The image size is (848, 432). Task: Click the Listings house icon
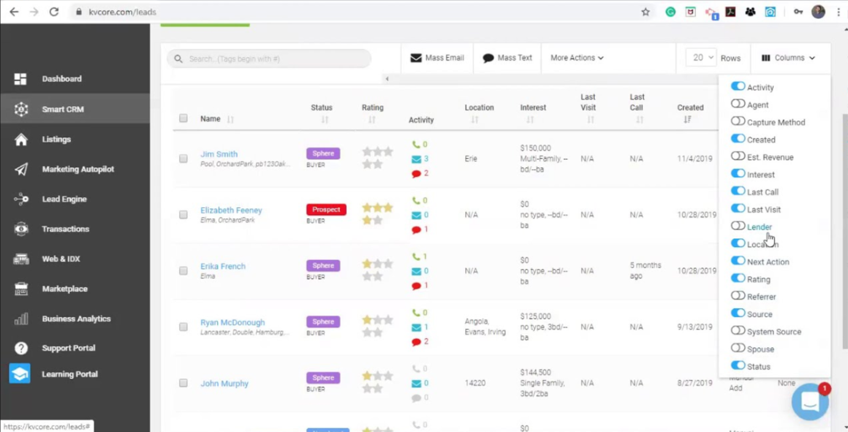(x=21, y=140)
